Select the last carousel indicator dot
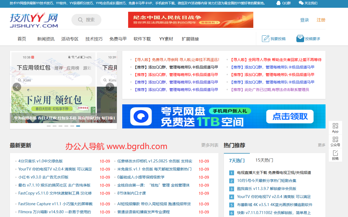 coord(78,126)
